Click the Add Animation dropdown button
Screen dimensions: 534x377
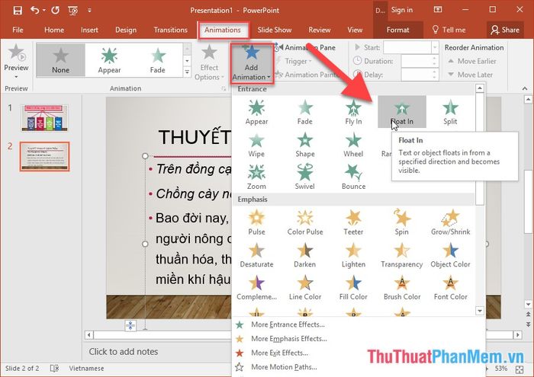point(252,63)
